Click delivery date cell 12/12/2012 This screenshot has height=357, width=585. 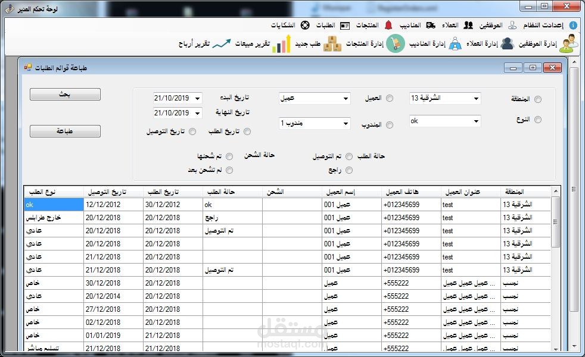(x=113, y=205)
